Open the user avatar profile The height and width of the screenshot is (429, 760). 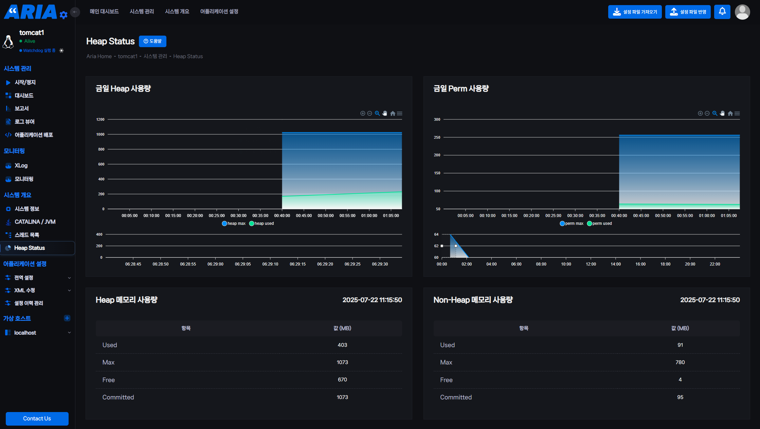pyautogui.click(x=742, y=12)
